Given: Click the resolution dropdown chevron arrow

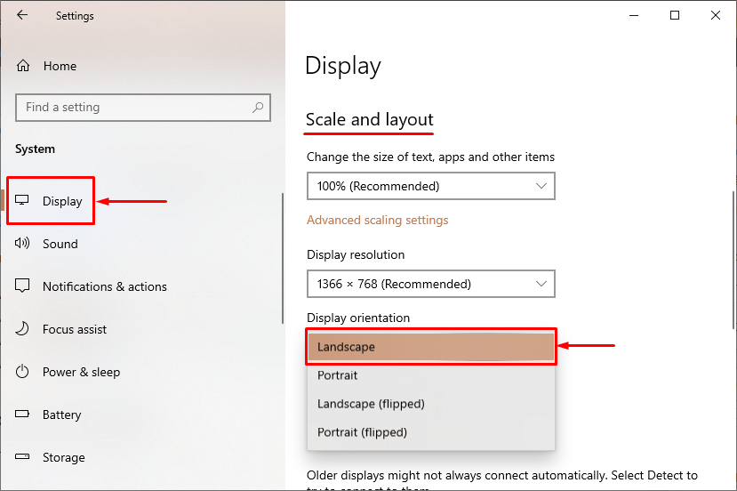Looking at the screenshot, I should tap(541, 284).
